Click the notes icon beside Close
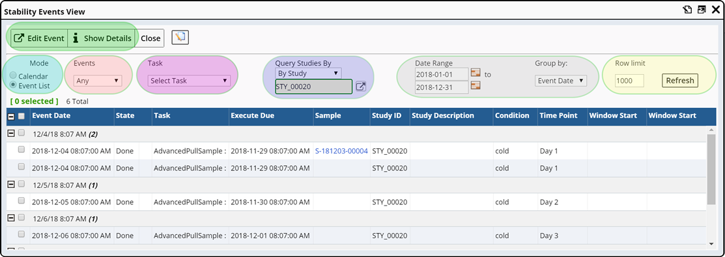This screenshot has width=725, height=257. [x=180, y=38]
